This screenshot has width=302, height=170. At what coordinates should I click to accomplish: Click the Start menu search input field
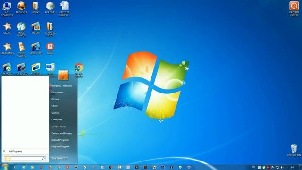coord(25,159)
